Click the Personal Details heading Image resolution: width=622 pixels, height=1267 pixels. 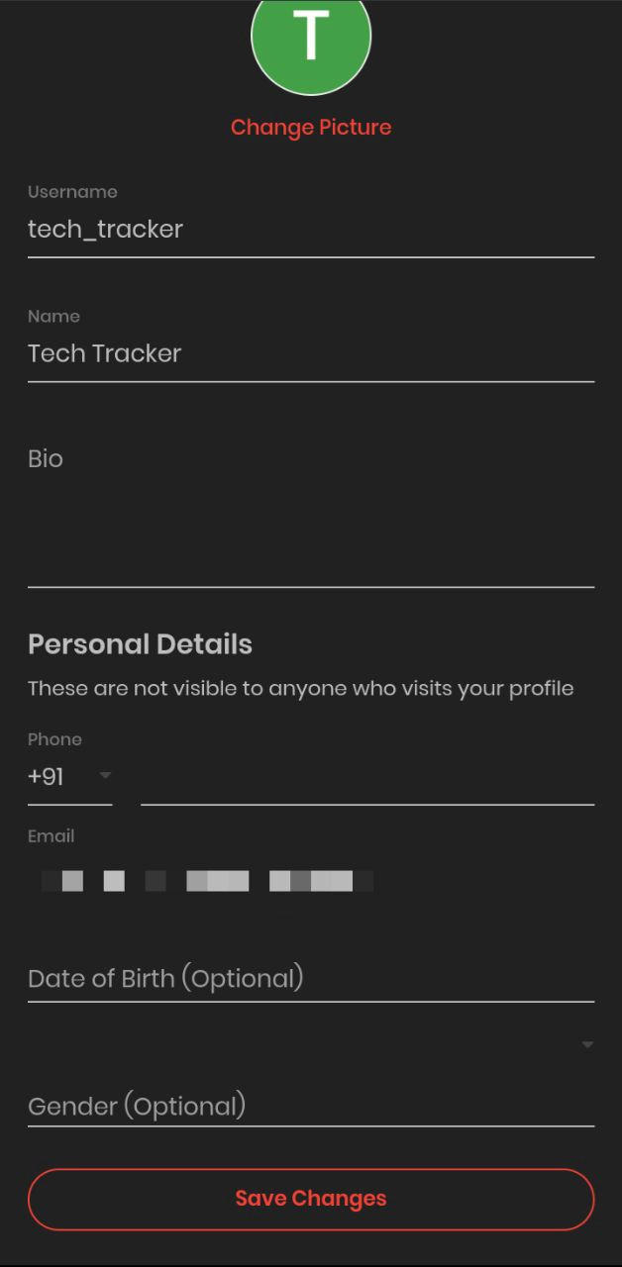(140, 644)
